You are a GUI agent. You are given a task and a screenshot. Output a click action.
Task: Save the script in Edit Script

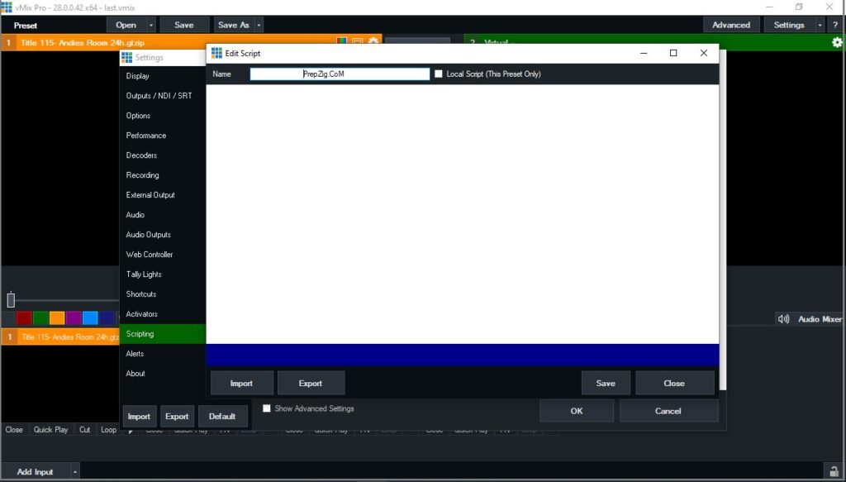click(606, 384)
